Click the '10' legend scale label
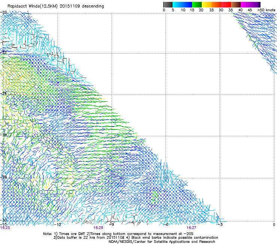The width and height of the screenshot is (277, 244). pos(183,10)
